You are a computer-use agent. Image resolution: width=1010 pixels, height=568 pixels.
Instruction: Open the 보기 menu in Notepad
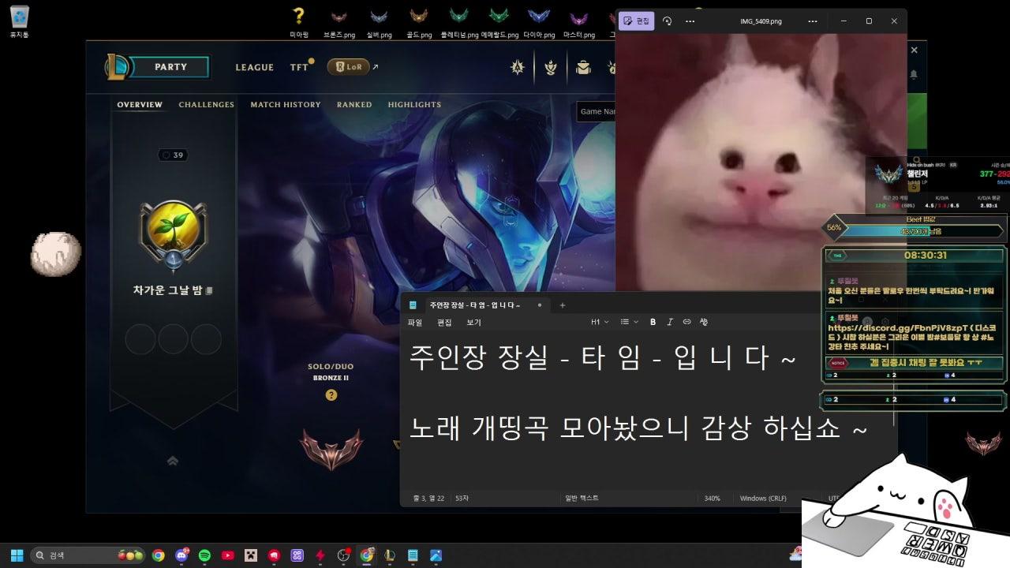click(x=473, y=322)
